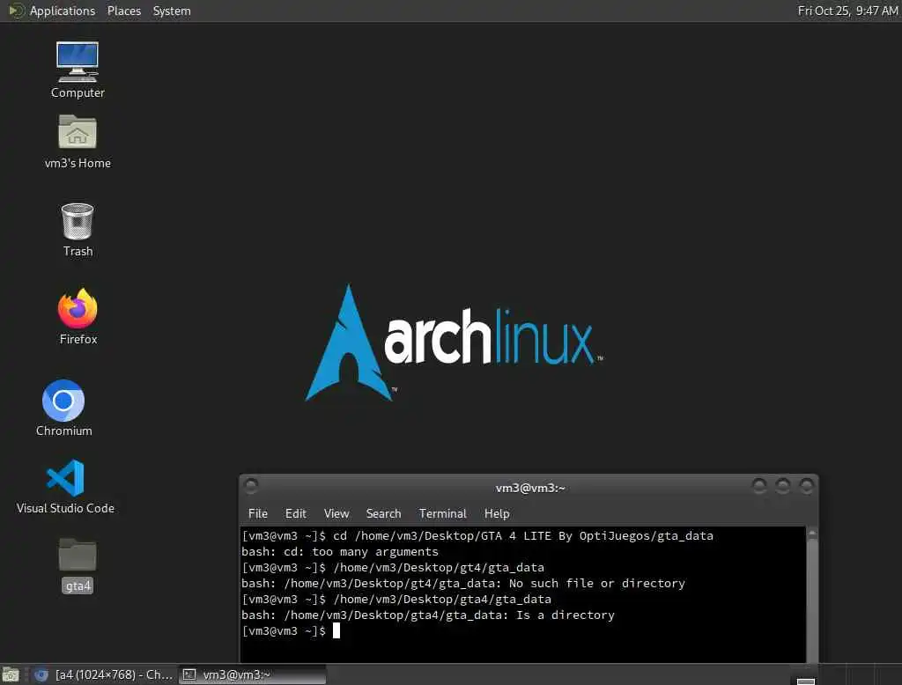Click the vm3@vm3:~ terminal title bar
This screenshot has height=685, width=902.
click(x=529, y=488)
